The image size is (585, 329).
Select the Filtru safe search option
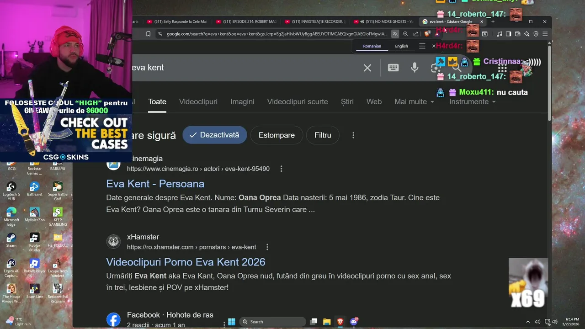click(x=323, y=135)
